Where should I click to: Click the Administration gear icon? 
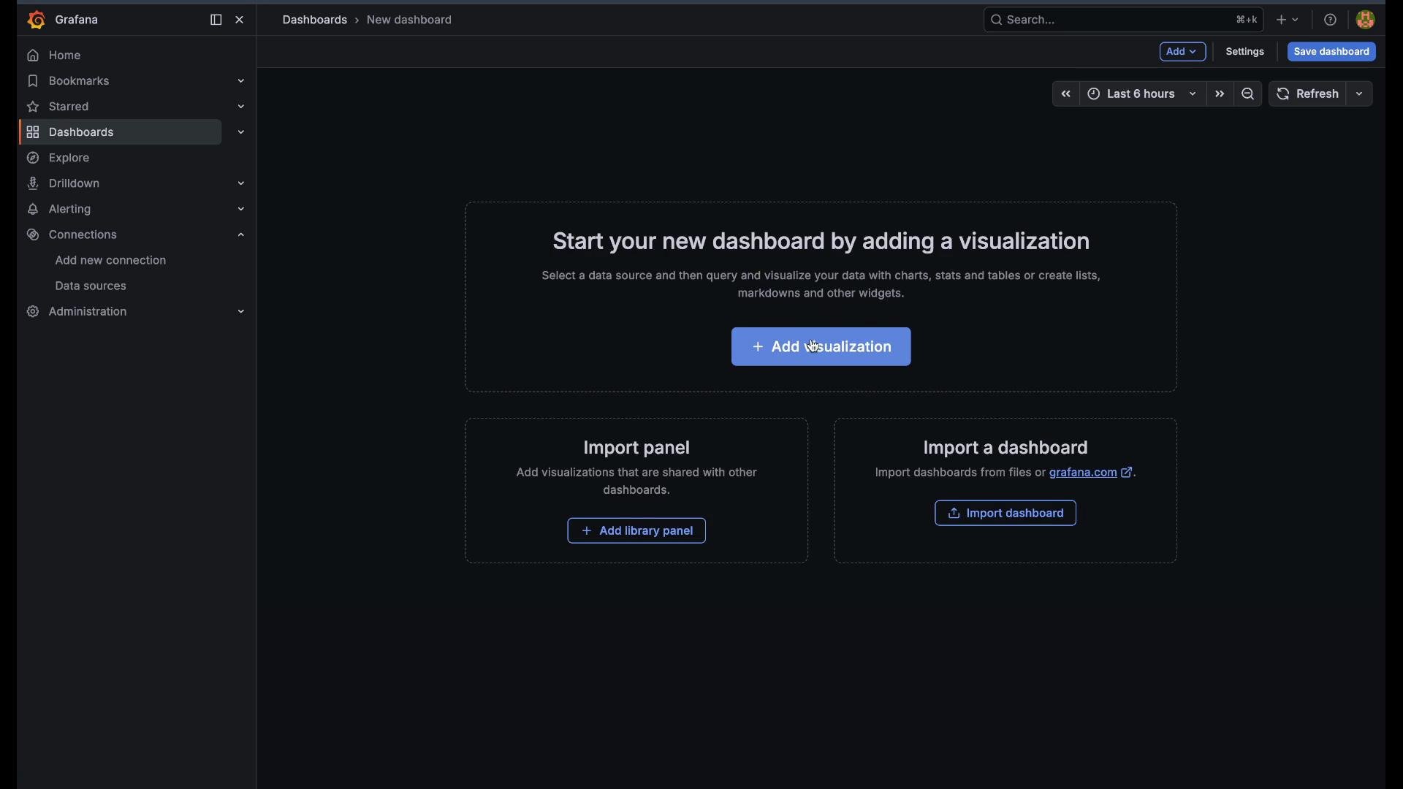(x=33, y=312)
